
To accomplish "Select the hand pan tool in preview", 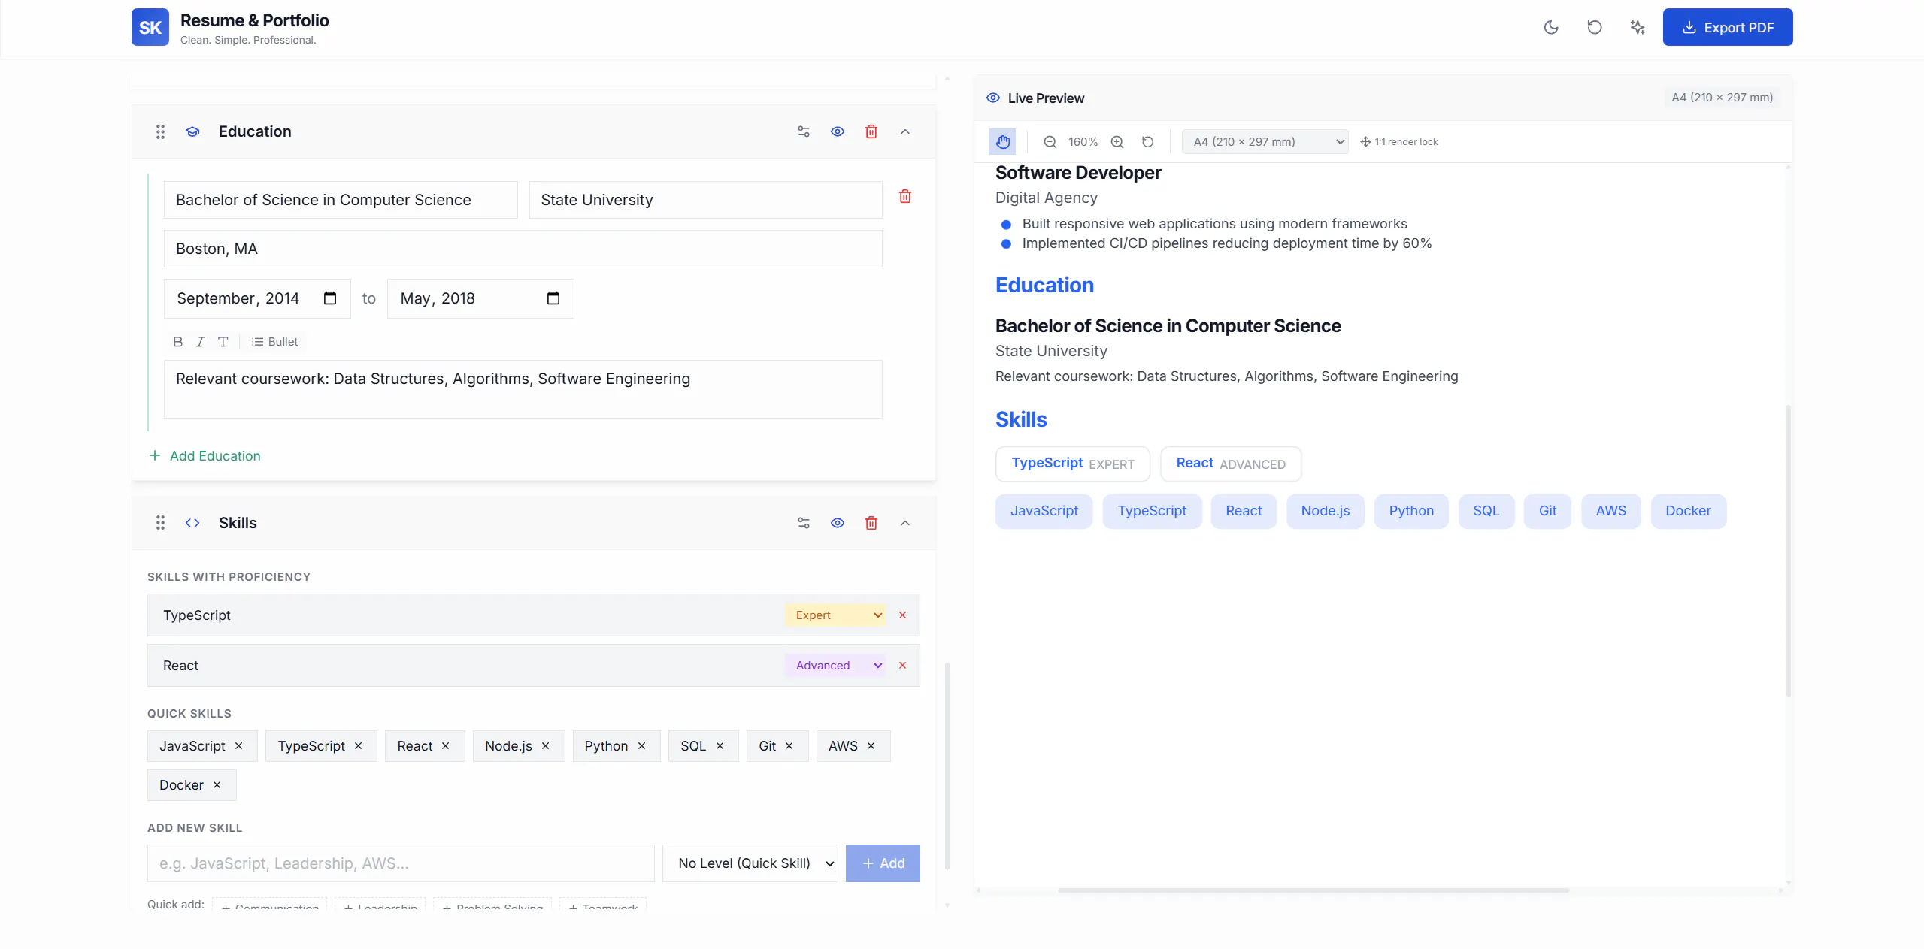I will (1002, 142).
